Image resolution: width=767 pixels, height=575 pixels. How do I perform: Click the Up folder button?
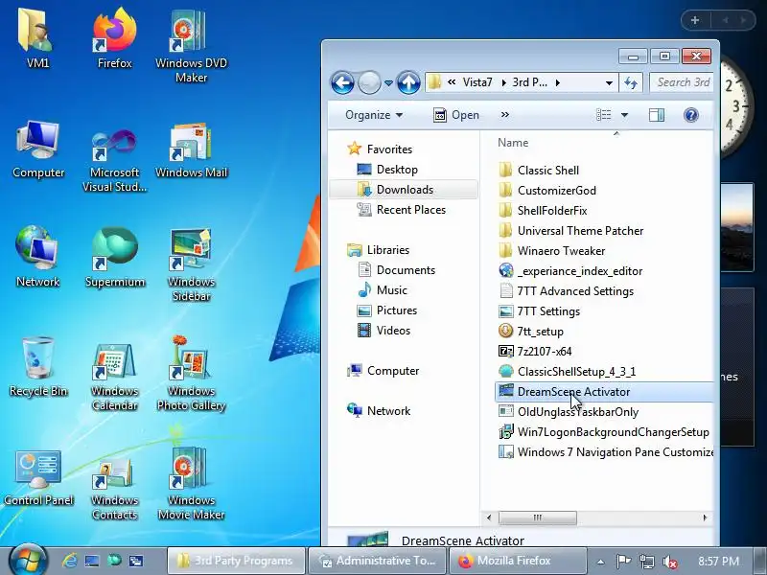pyautogui.click(x=408, y=82)
